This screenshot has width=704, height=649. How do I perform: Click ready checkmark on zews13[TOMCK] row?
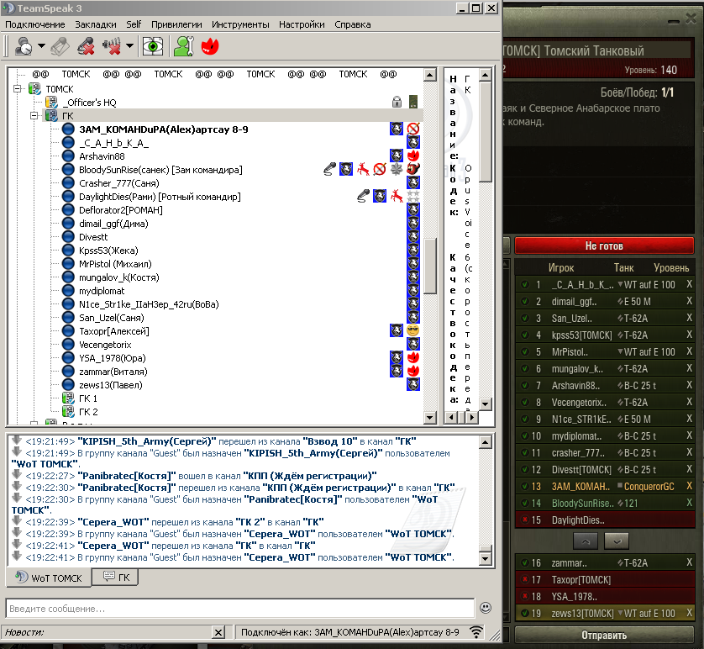pyautogui.click(x=523, y=613)
